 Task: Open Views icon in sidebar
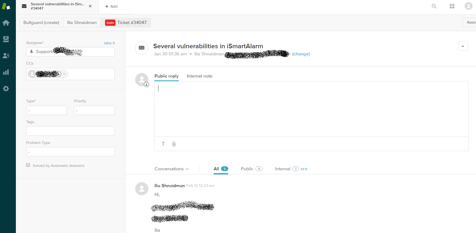point(6,39)
